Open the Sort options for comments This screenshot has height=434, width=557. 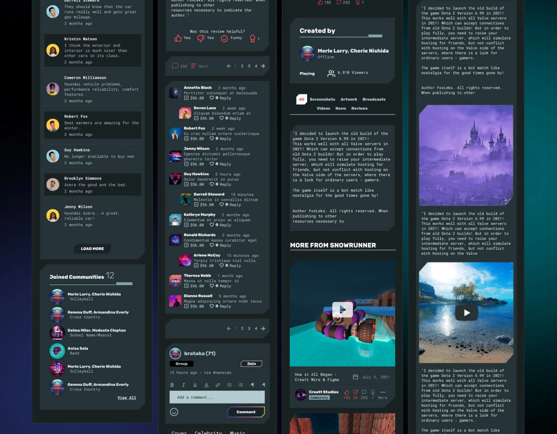[199, 66]
